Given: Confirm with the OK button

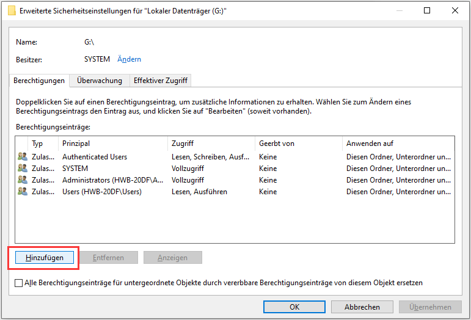Looking at the screenshot, I should [294, 307].
